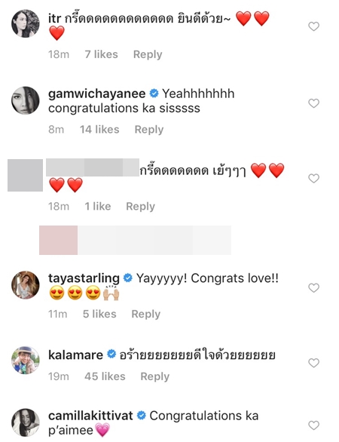
Task: Open camillakittivat's profile avatar
Action: [x=26, y=422]
